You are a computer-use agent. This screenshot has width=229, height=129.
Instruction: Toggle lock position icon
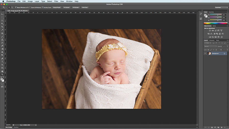(x=213, y=50)
